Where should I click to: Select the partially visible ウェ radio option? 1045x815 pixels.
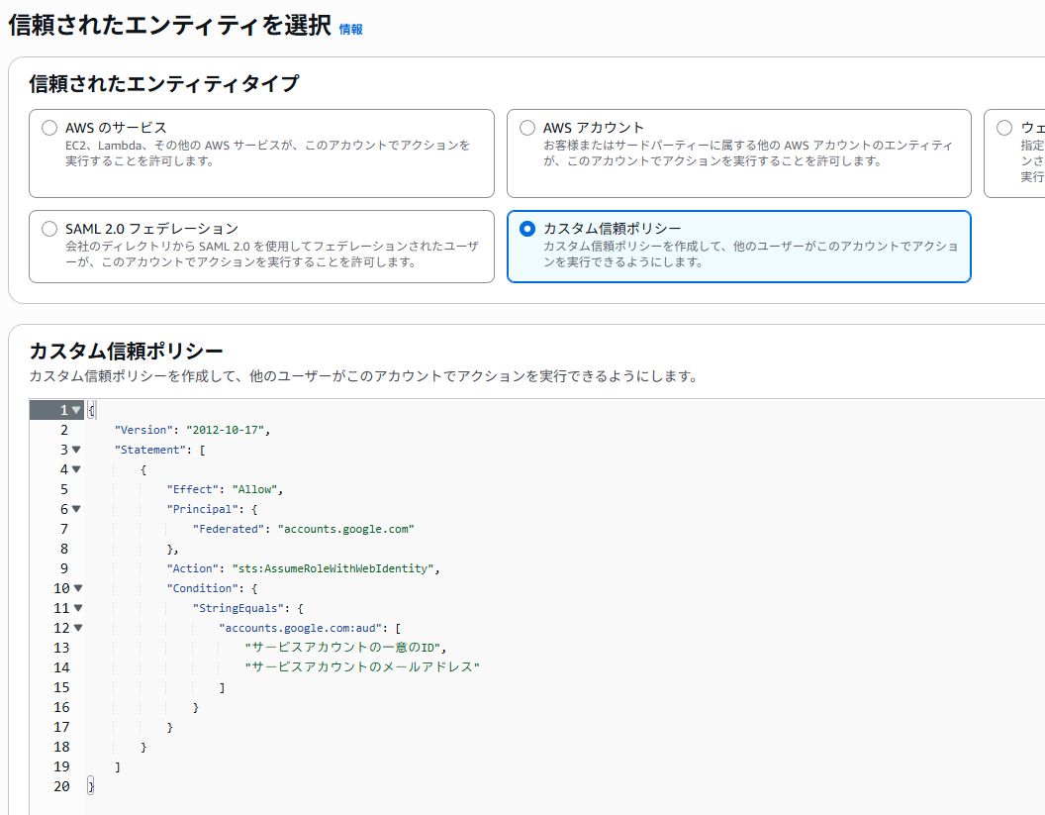1004,128
